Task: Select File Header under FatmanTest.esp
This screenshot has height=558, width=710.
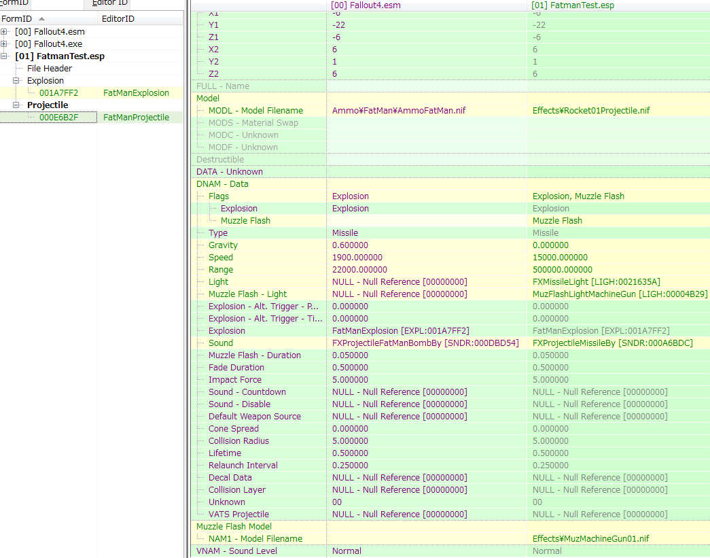Action: (x=50, y=69)
